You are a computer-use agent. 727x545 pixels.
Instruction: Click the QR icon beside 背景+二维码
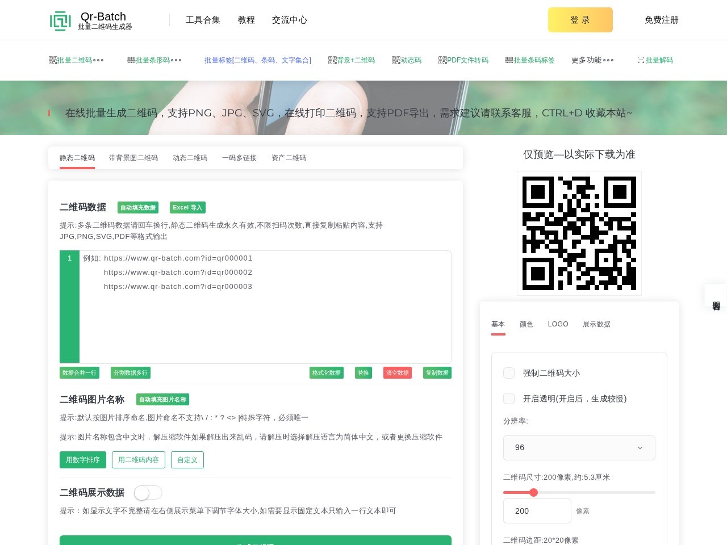(332, 60)
